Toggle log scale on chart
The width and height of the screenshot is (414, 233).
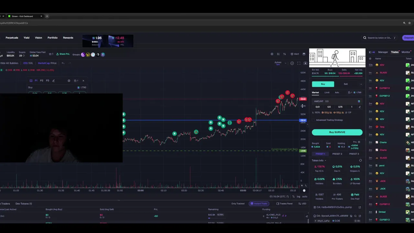click(x=298, y=197)
